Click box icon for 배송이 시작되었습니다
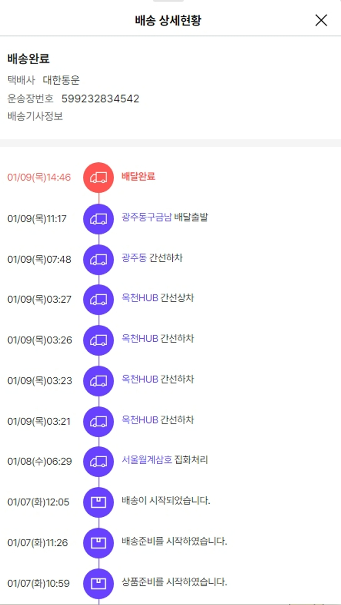This screenshot has width=341, height=605. [98, 502]
